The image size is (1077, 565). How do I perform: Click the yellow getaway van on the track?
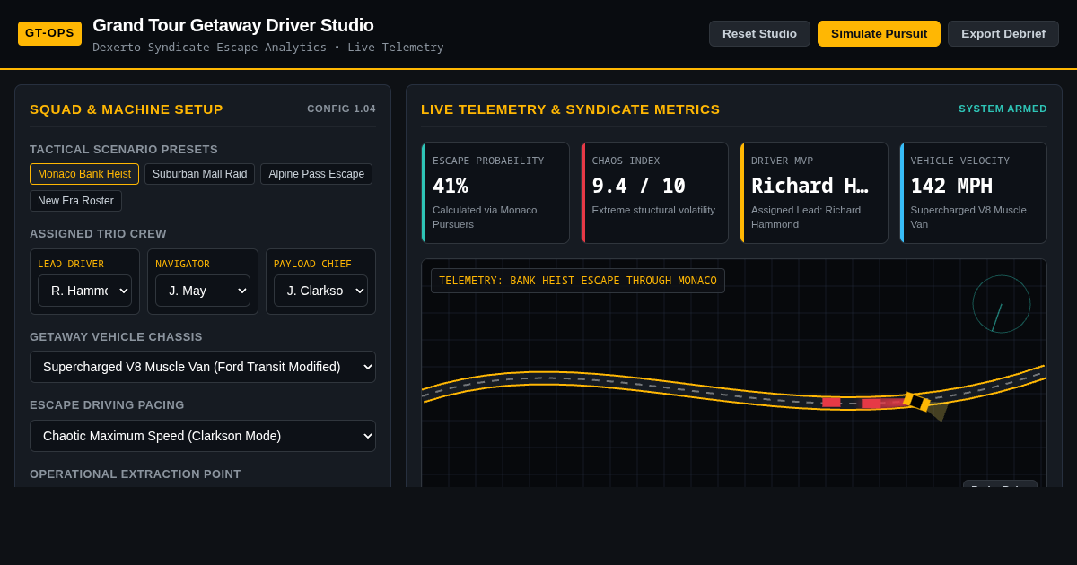click(x=917, y=402)
